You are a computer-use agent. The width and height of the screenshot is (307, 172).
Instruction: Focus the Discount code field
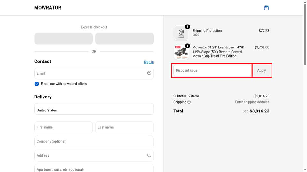click(x=213, y=71)
